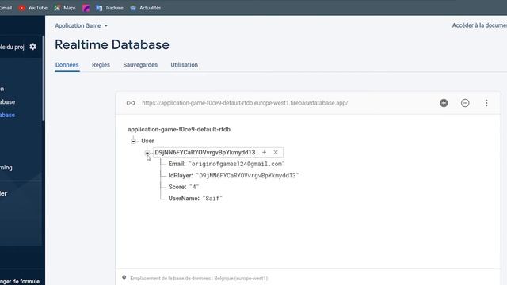The height and width of the screenshot is (285, 507).
Task: Click the database URL text
Action: point(245,103)
